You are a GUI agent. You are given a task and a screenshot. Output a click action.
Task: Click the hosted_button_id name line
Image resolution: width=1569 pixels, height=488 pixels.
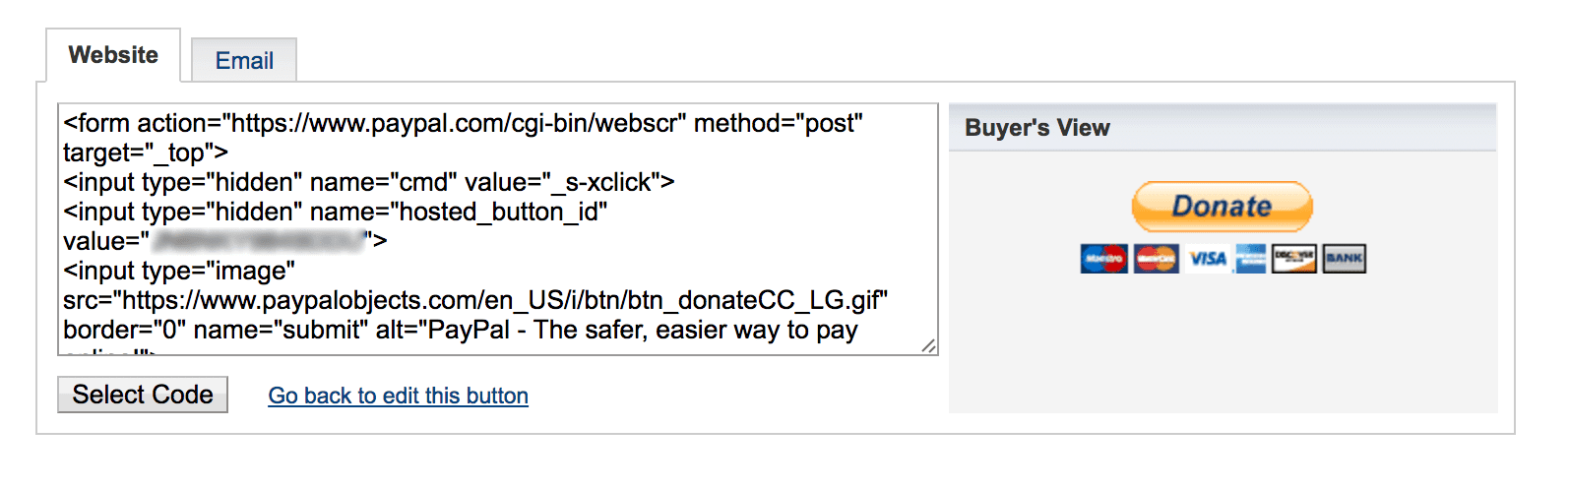[x=335, y=213]
